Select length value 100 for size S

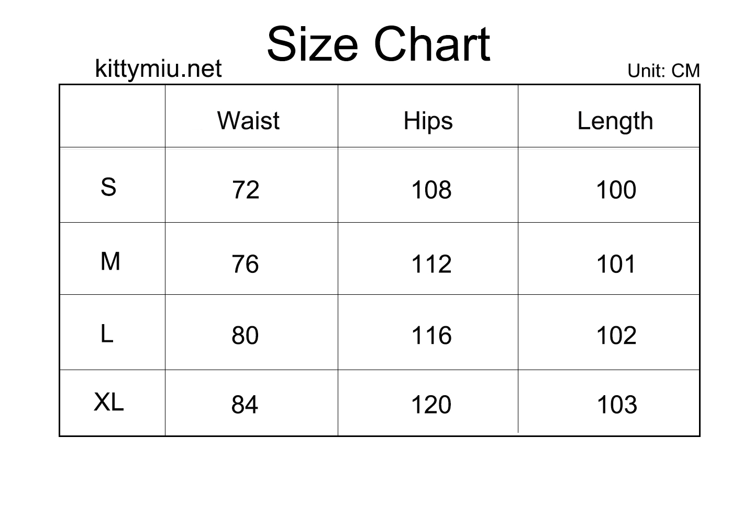point(616,190)
